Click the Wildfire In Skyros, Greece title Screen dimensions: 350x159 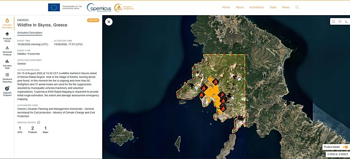coord(42,25)
